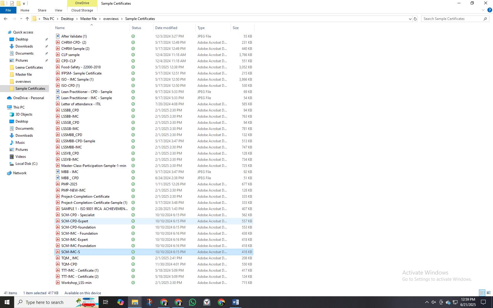Click the JPEG icon of After Validate (1)
Viewport: 493px width, 308px height.
pos(58,36)
